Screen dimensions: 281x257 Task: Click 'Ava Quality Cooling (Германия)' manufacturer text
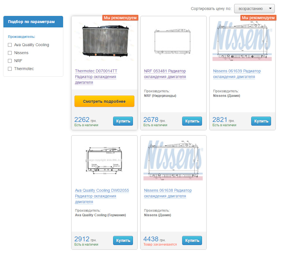tap(100, 215)
